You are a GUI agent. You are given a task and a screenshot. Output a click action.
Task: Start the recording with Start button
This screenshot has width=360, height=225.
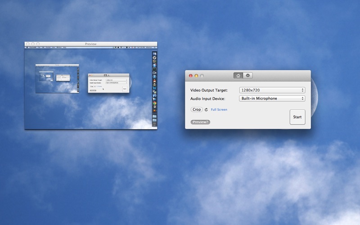(297, 117)
